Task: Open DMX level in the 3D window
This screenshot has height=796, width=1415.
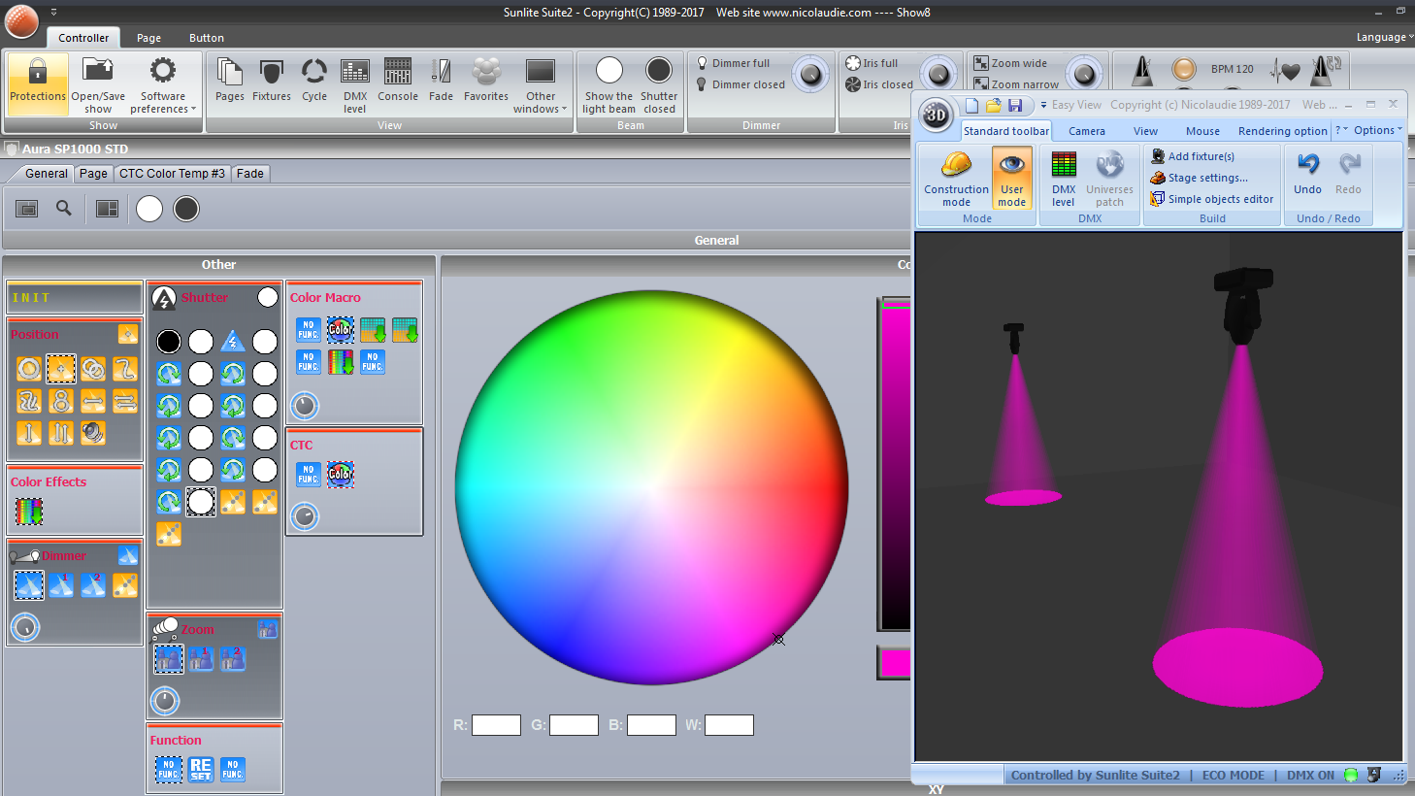Action: (x=1064, y=180)
